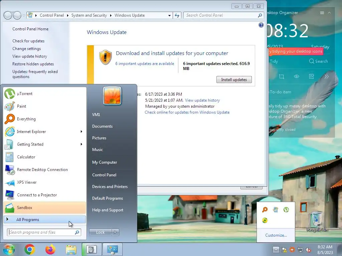
Task: Open the shutdown options arrow beside Lock
Action: [115, 232]
